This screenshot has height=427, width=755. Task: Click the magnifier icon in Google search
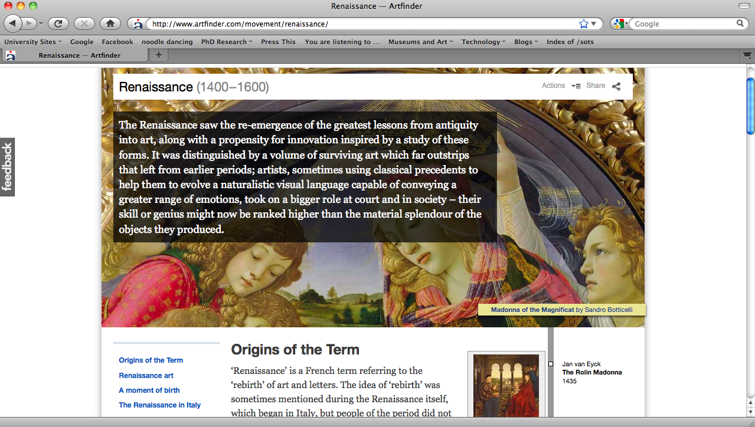[x=740, y=24]
